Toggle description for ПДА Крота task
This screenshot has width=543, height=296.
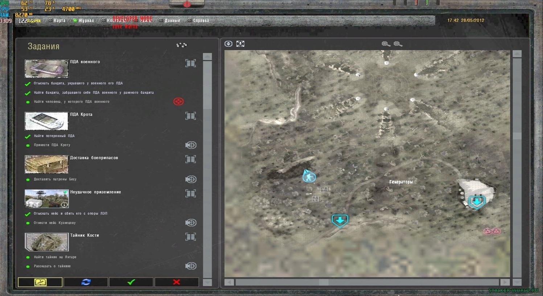(x=191, y=116)
